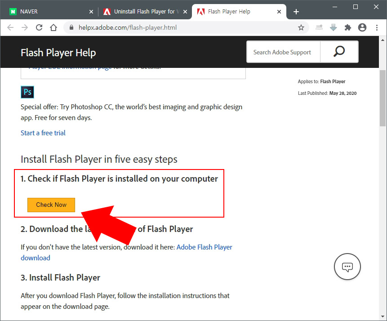Close the Uninstall Flash Player tab
The width and height of the screenshot is (387, 321).
tap(185, 12)
